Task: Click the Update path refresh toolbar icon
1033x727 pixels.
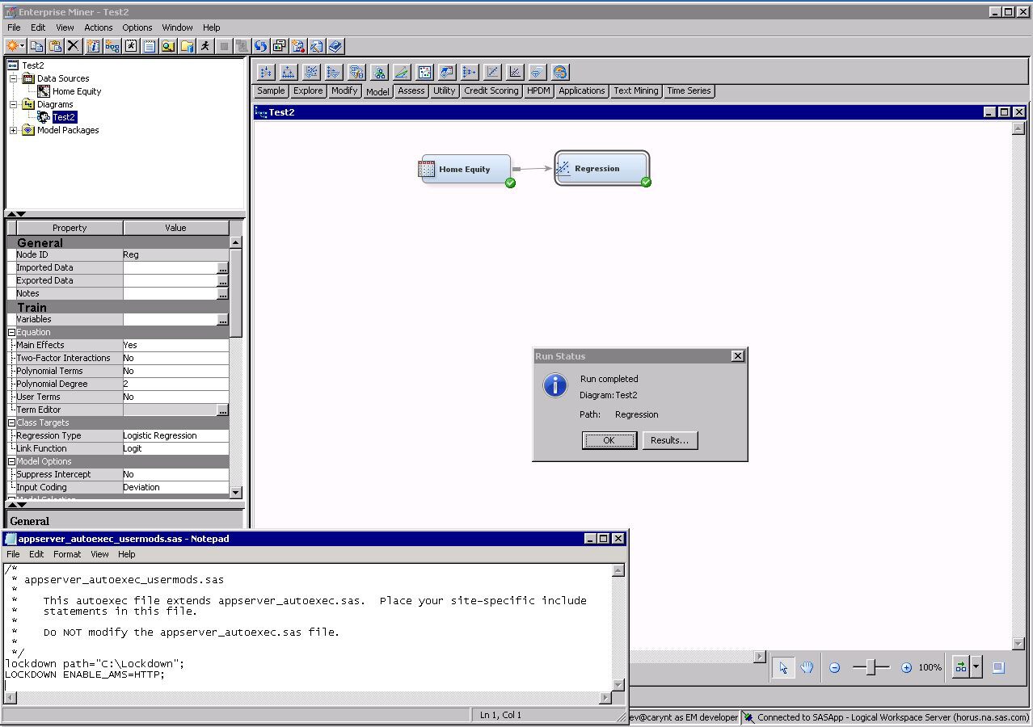Action: [260, 46]
